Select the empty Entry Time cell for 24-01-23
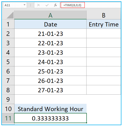Viewport: 123px width, 127px height. [104, 62]
